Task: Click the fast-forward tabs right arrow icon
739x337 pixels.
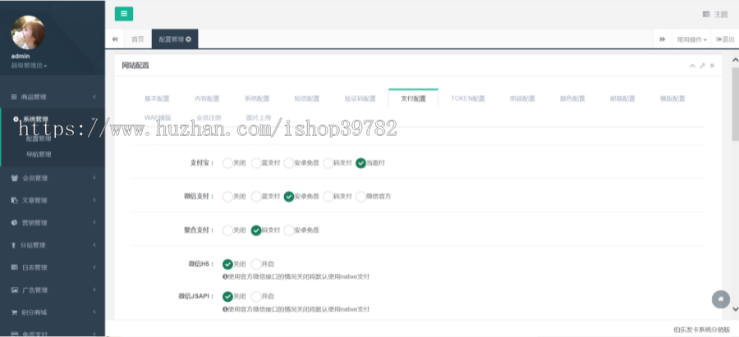Action: pos(663,39)
